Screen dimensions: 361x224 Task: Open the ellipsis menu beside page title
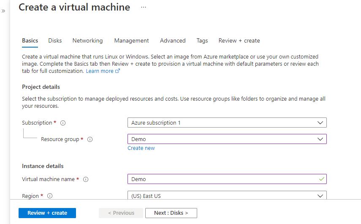144,8
